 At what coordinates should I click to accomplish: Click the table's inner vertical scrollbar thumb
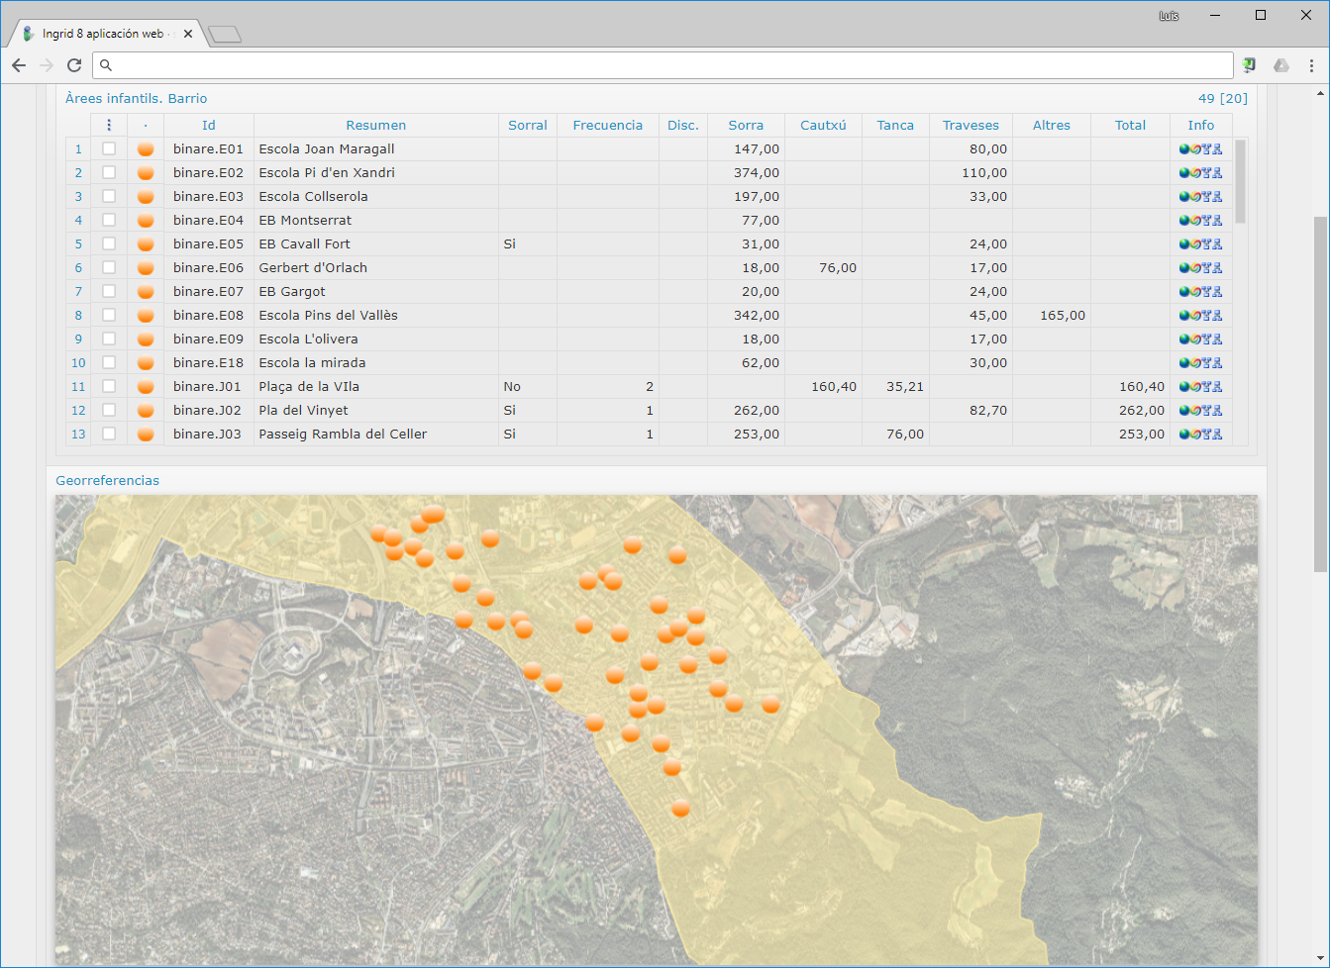[1240, 182]
